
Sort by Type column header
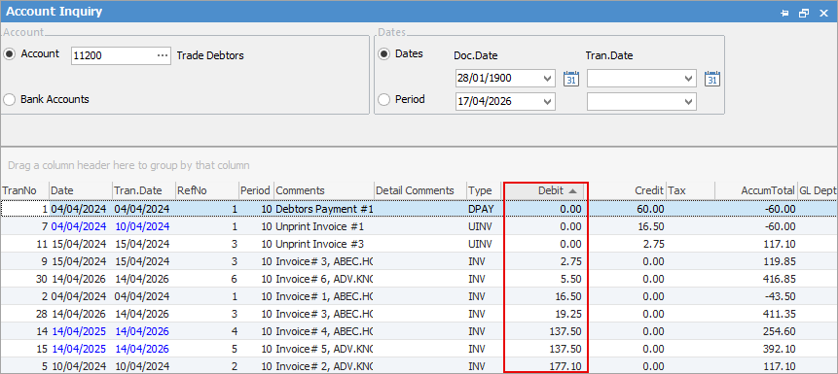pyautogui.click(x=484, y=190)
